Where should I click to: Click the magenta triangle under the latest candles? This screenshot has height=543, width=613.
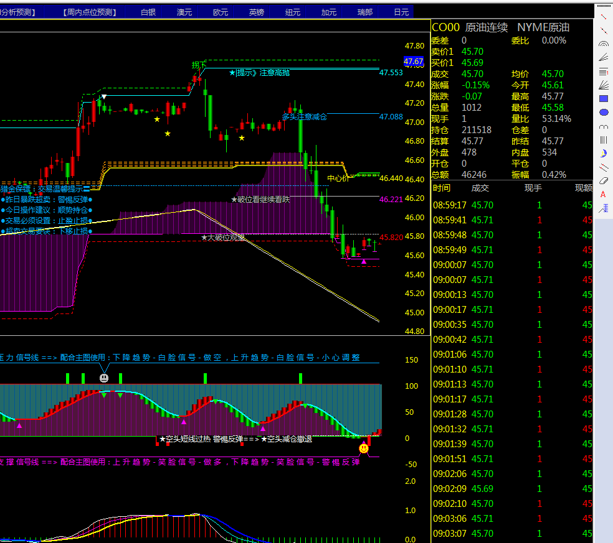coord(364,261)
